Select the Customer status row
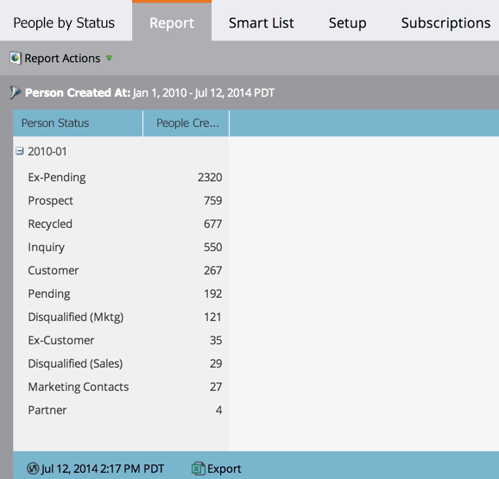This screenshot has height=479, width=499. 121,270
